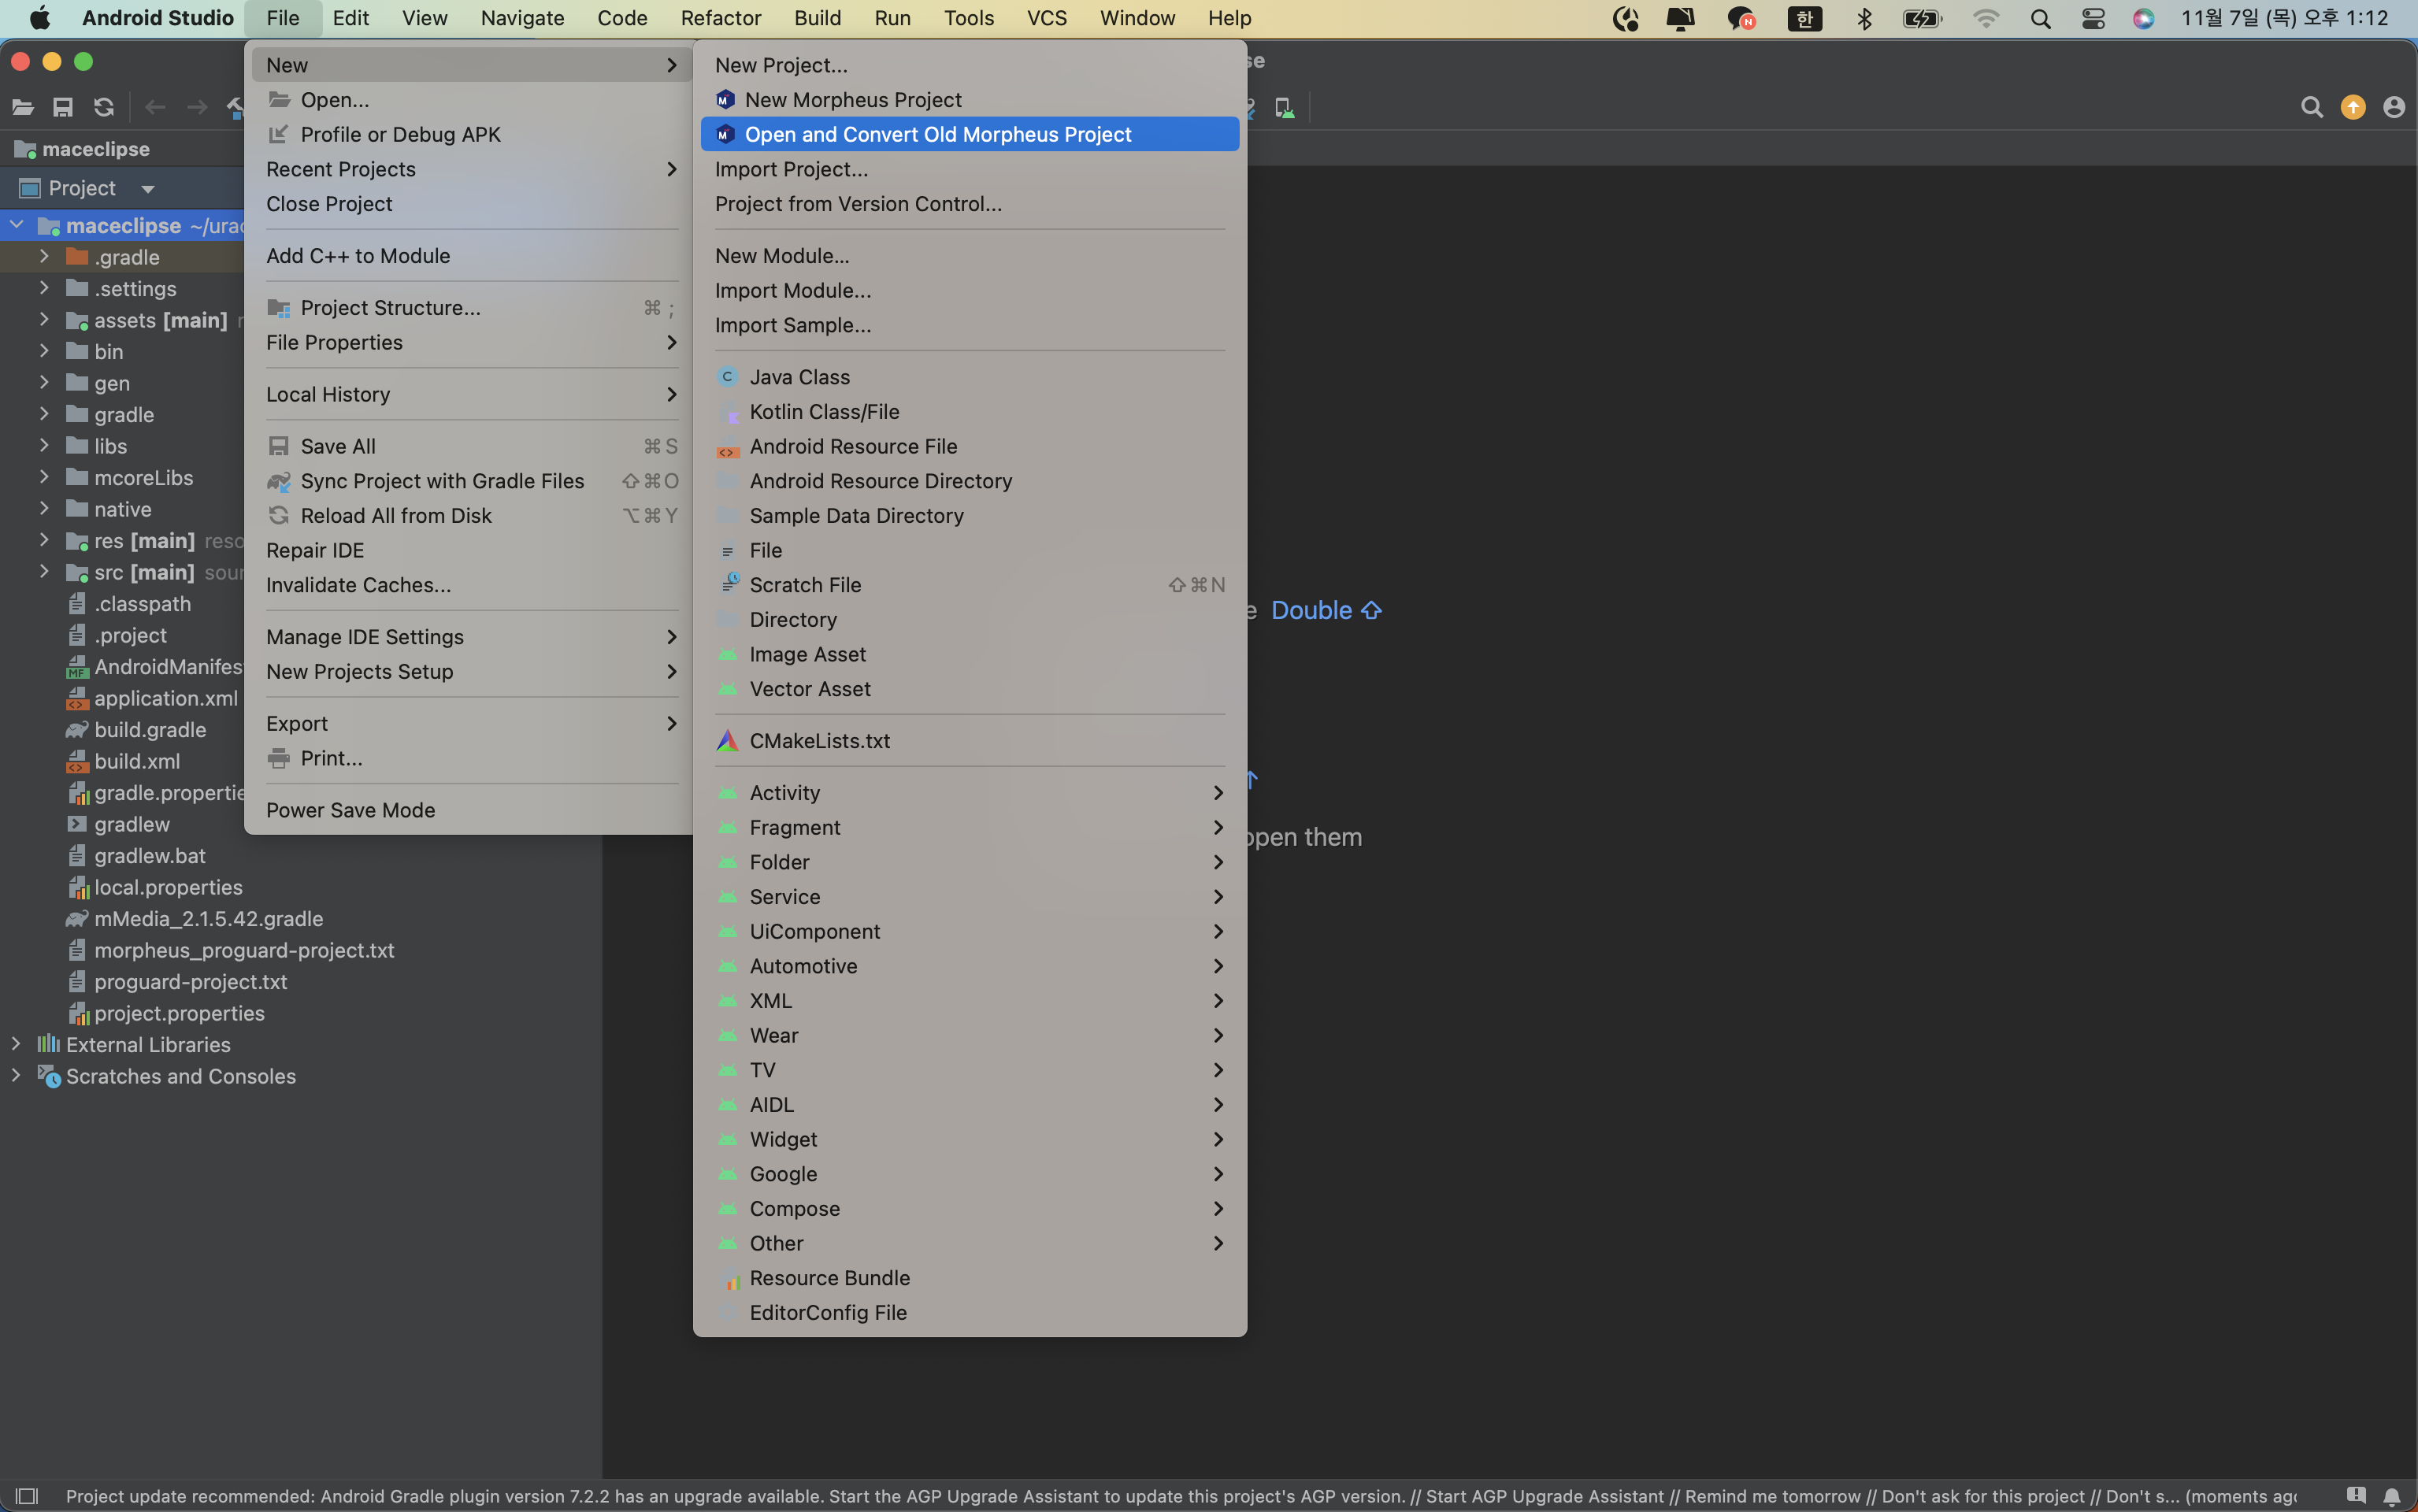Viewport: 2418px width, 1512px height.
Task: Open notifications bell in status bar
Action: pos(2392,1496)
